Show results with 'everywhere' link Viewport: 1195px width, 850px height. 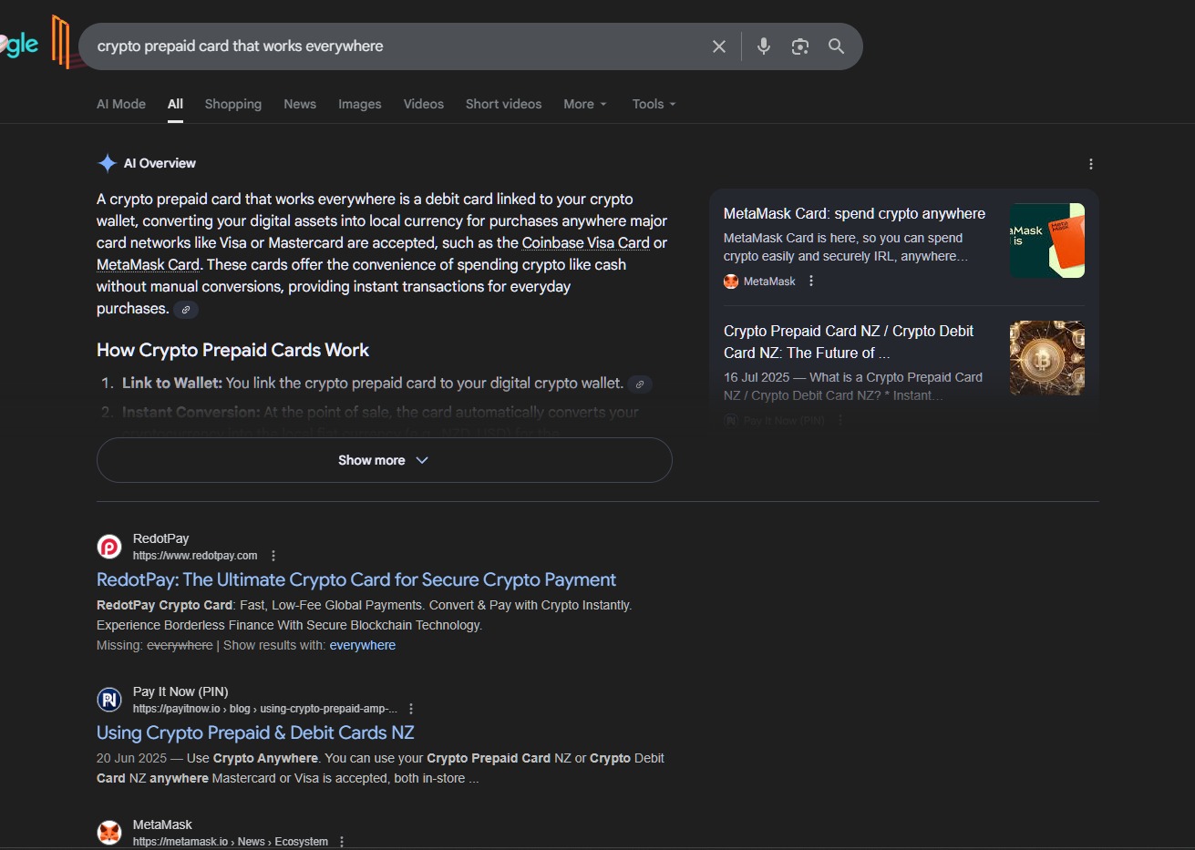click(x=363, y=645)
